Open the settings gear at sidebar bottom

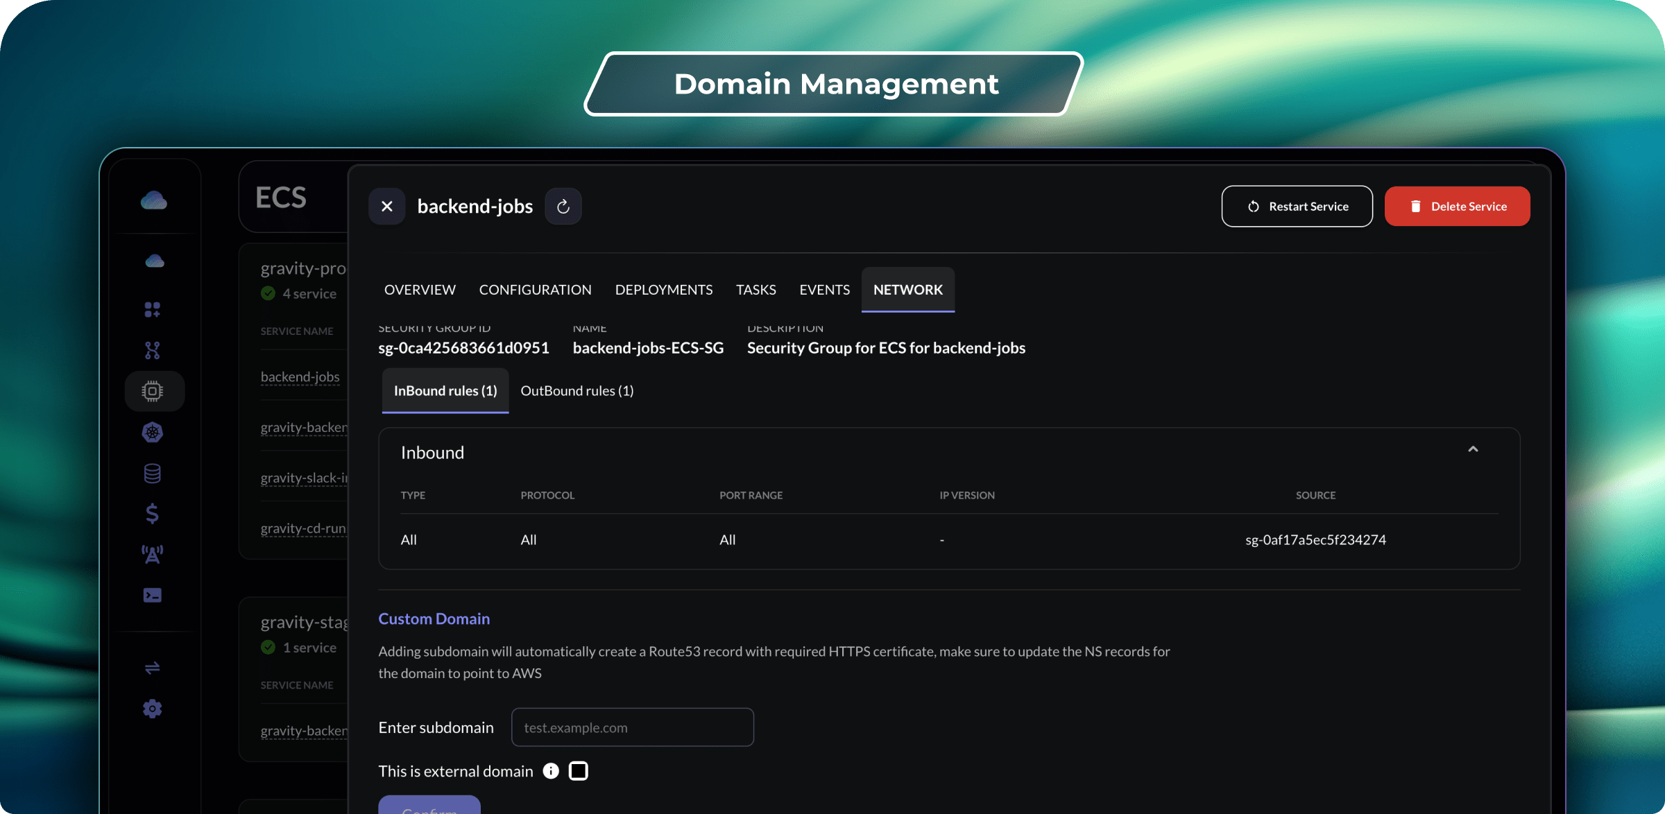[x=152, y=708]
